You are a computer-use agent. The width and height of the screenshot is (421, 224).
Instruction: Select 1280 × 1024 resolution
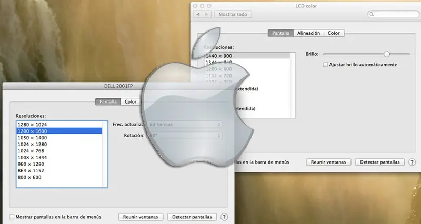[59, 125]
